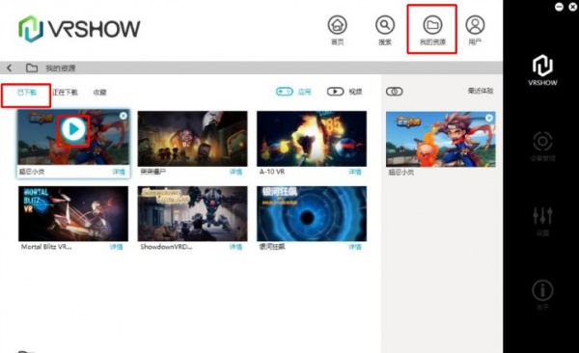The image size is (579, 353).
Task: Open the About info icon in sidebar
Action: (x=542, y=290)
